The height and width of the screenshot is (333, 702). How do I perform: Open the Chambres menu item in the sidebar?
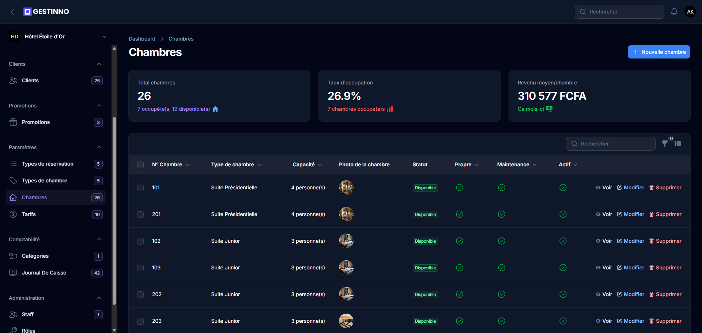pos(56,197)
